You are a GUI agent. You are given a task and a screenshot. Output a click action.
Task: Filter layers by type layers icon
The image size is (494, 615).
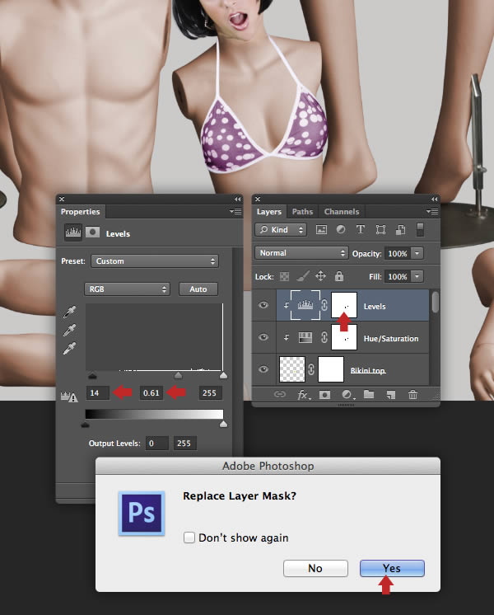click(361, 230)
